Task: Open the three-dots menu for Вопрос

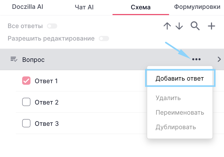Action: 196,60
